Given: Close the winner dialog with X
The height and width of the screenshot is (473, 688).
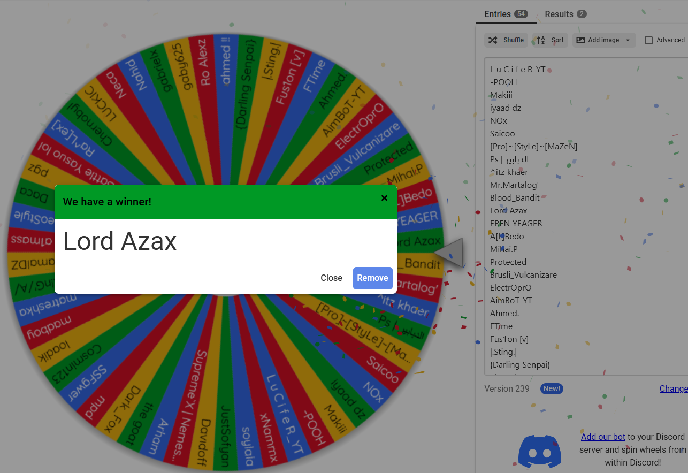Looking at the screenshot, I should coord(384,198).
